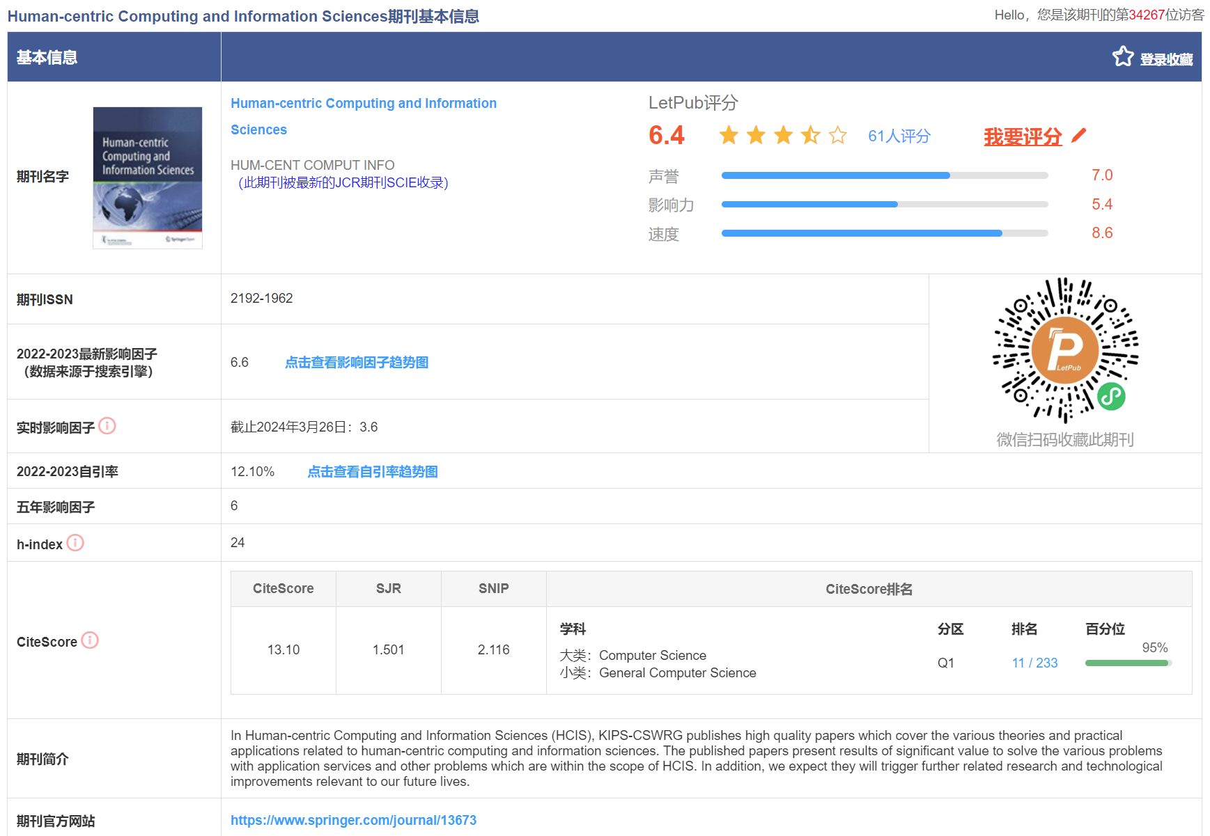Screen dimensions: 1210x836
Task: Open the journal title link Human-centric Computing
Action: click(364, 116)
